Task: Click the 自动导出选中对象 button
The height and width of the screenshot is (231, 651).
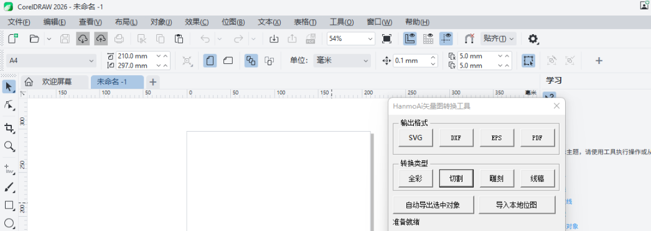Action: pyautogui.click(x=433, y=204)
